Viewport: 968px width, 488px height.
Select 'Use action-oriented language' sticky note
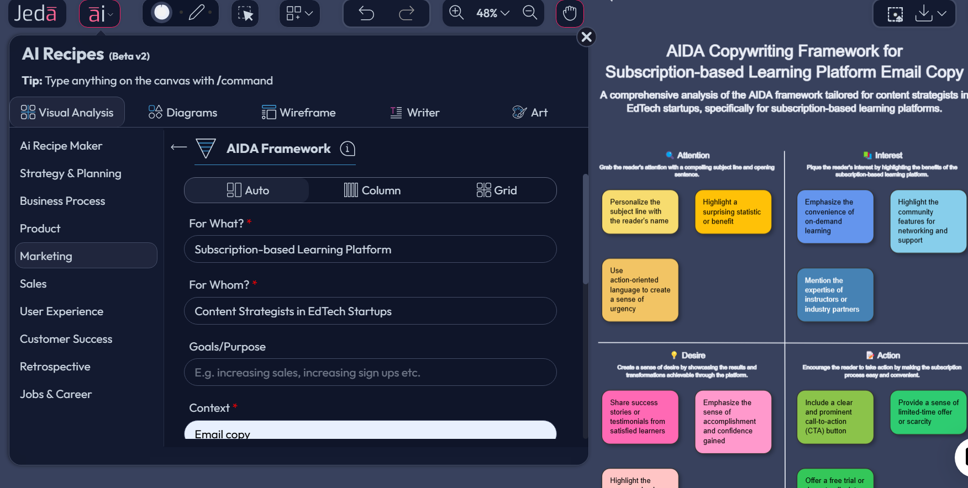(x=640, y=290)
